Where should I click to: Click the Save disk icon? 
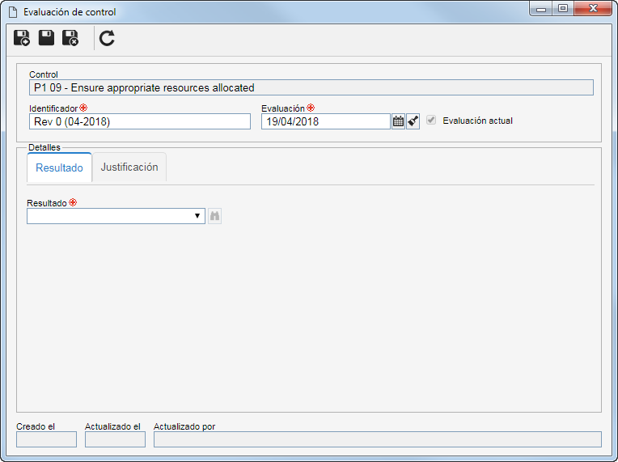pos(46,38)
